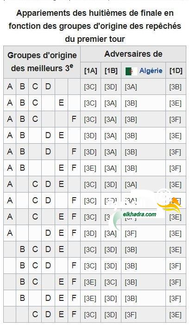The width and height of the screenshot is (190, 326).
Task: Click [3A] under Algérie in first row
Action: pyautogui.click(x=131, y=87)
